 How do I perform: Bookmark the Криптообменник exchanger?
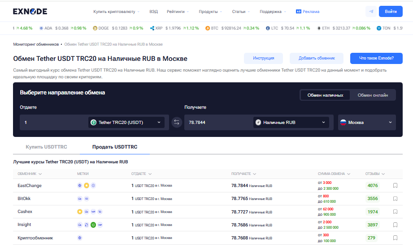[x=395, y=238]
